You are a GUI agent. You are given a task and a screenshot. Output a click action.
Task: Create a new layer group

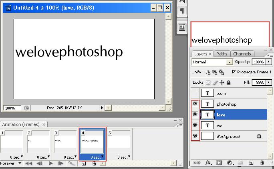[x=240, y=163]
